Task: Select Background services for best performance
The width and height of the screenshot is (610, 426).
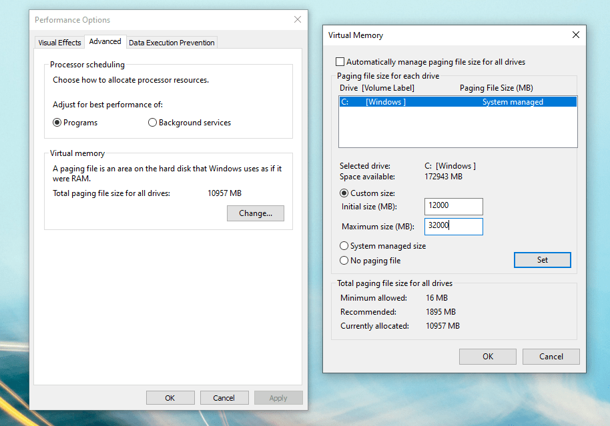Action: [152, 122]
